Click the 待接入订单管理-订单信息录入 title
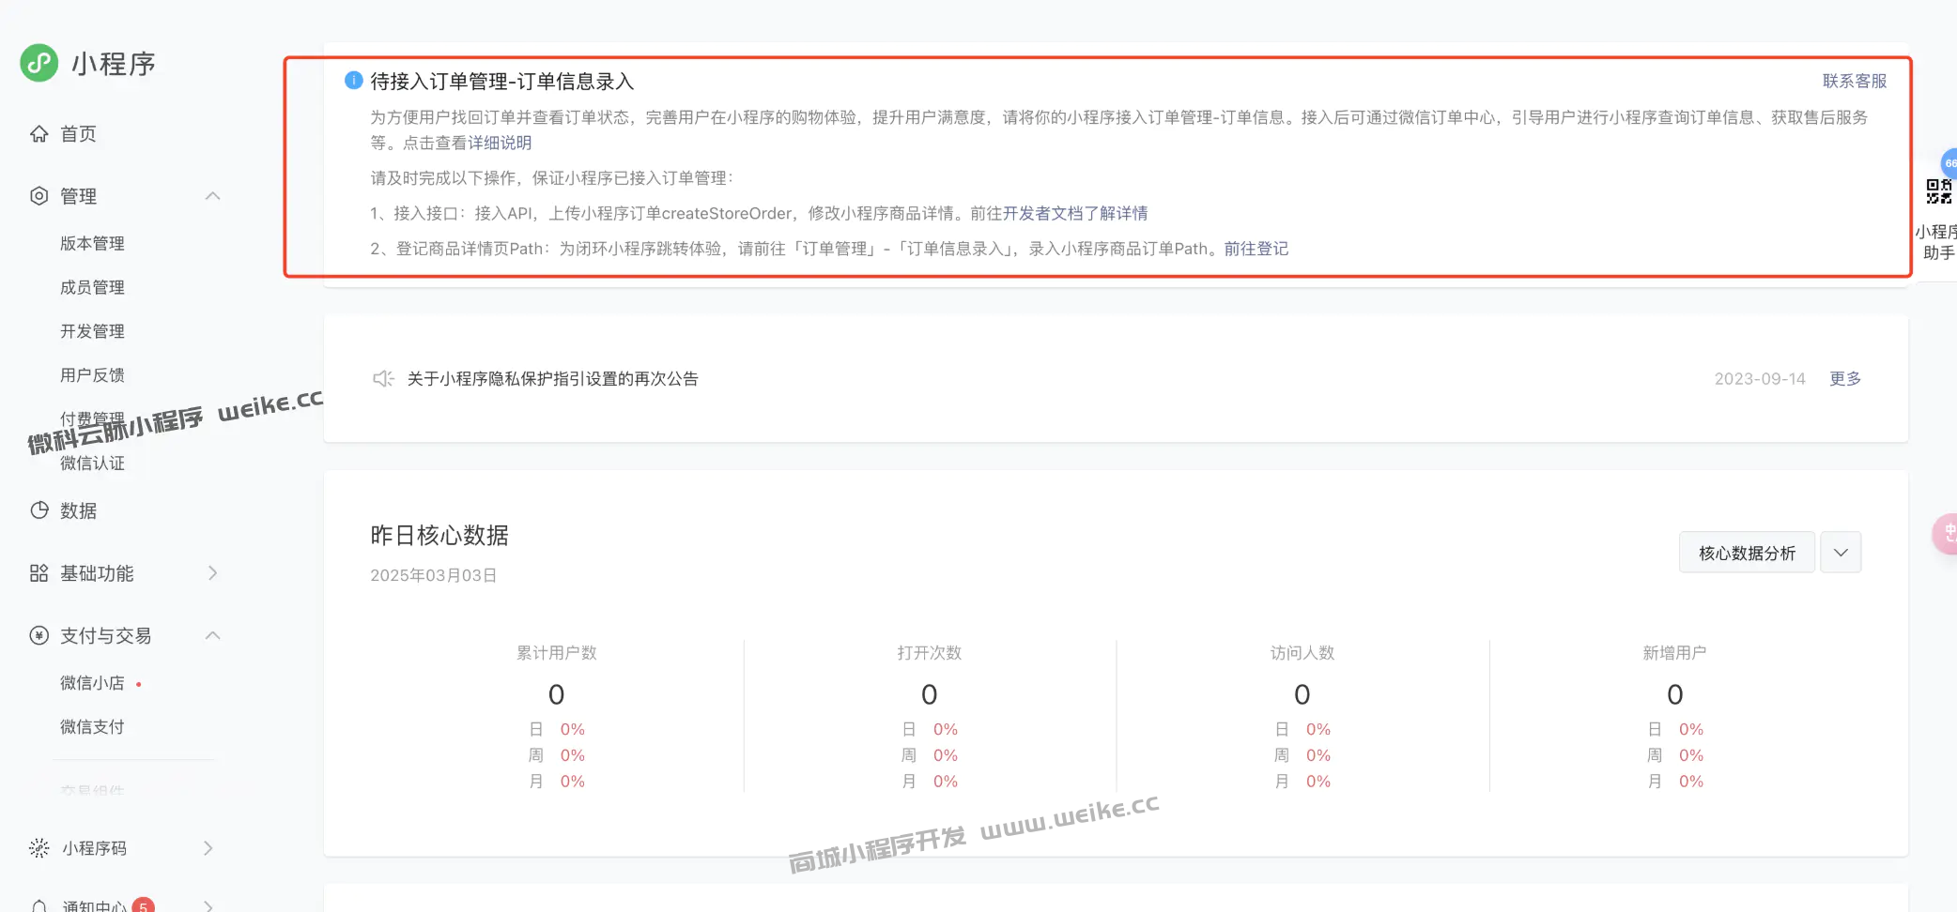This screenshot has width=1957, height=912. click(502, 82)
